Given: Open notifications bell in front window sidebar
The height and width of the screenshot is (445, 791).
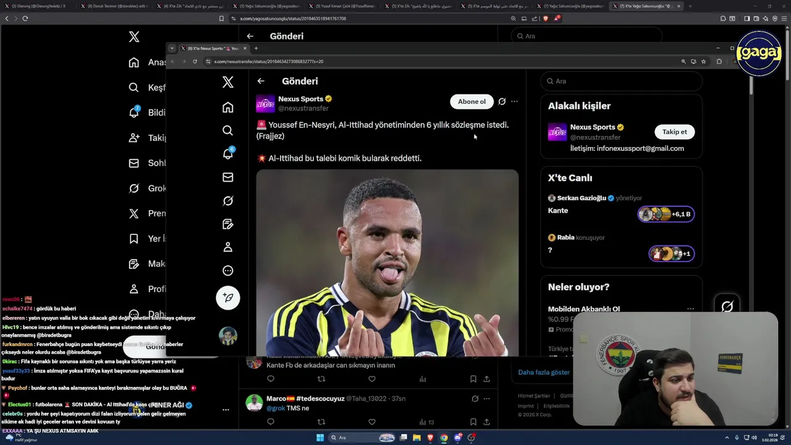Looking at the screenshot, I should 228,154.
